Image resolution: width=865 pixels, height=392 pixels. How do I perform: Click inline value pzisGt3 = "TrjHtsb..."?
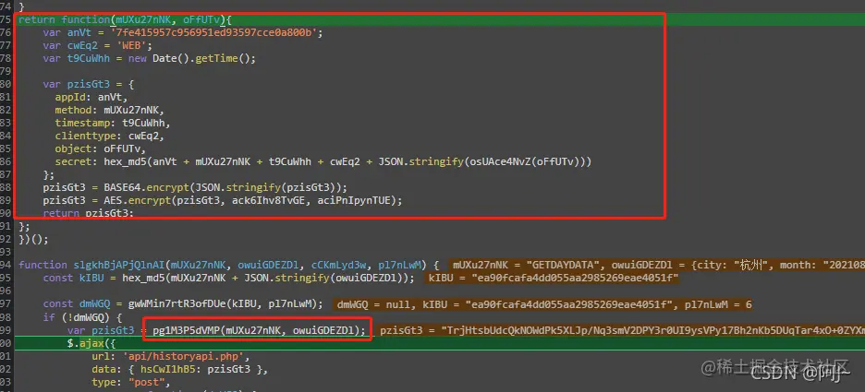point(622,330)
